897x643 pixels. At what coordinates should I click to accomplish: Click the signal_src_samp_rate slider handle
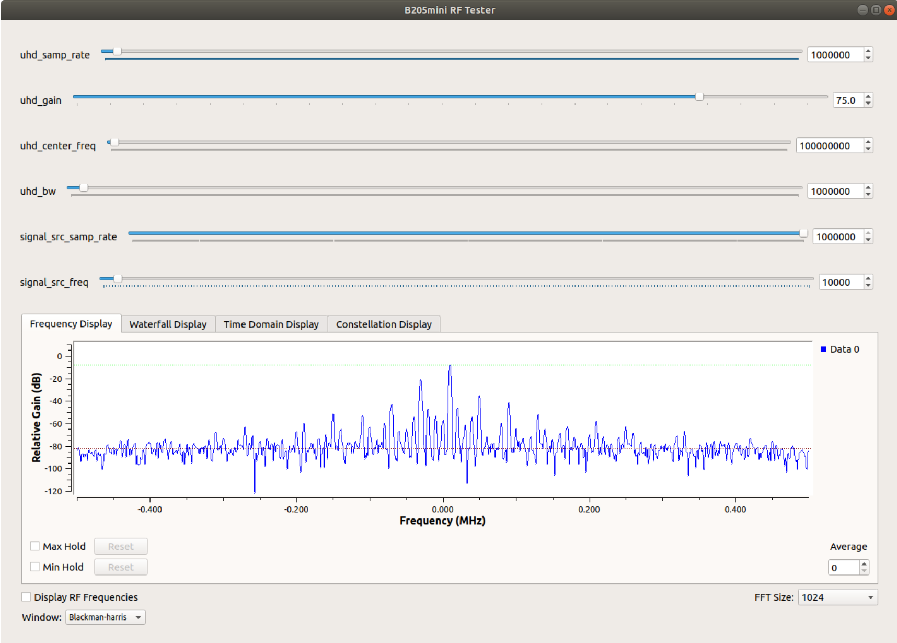click(x=803, y=233)
